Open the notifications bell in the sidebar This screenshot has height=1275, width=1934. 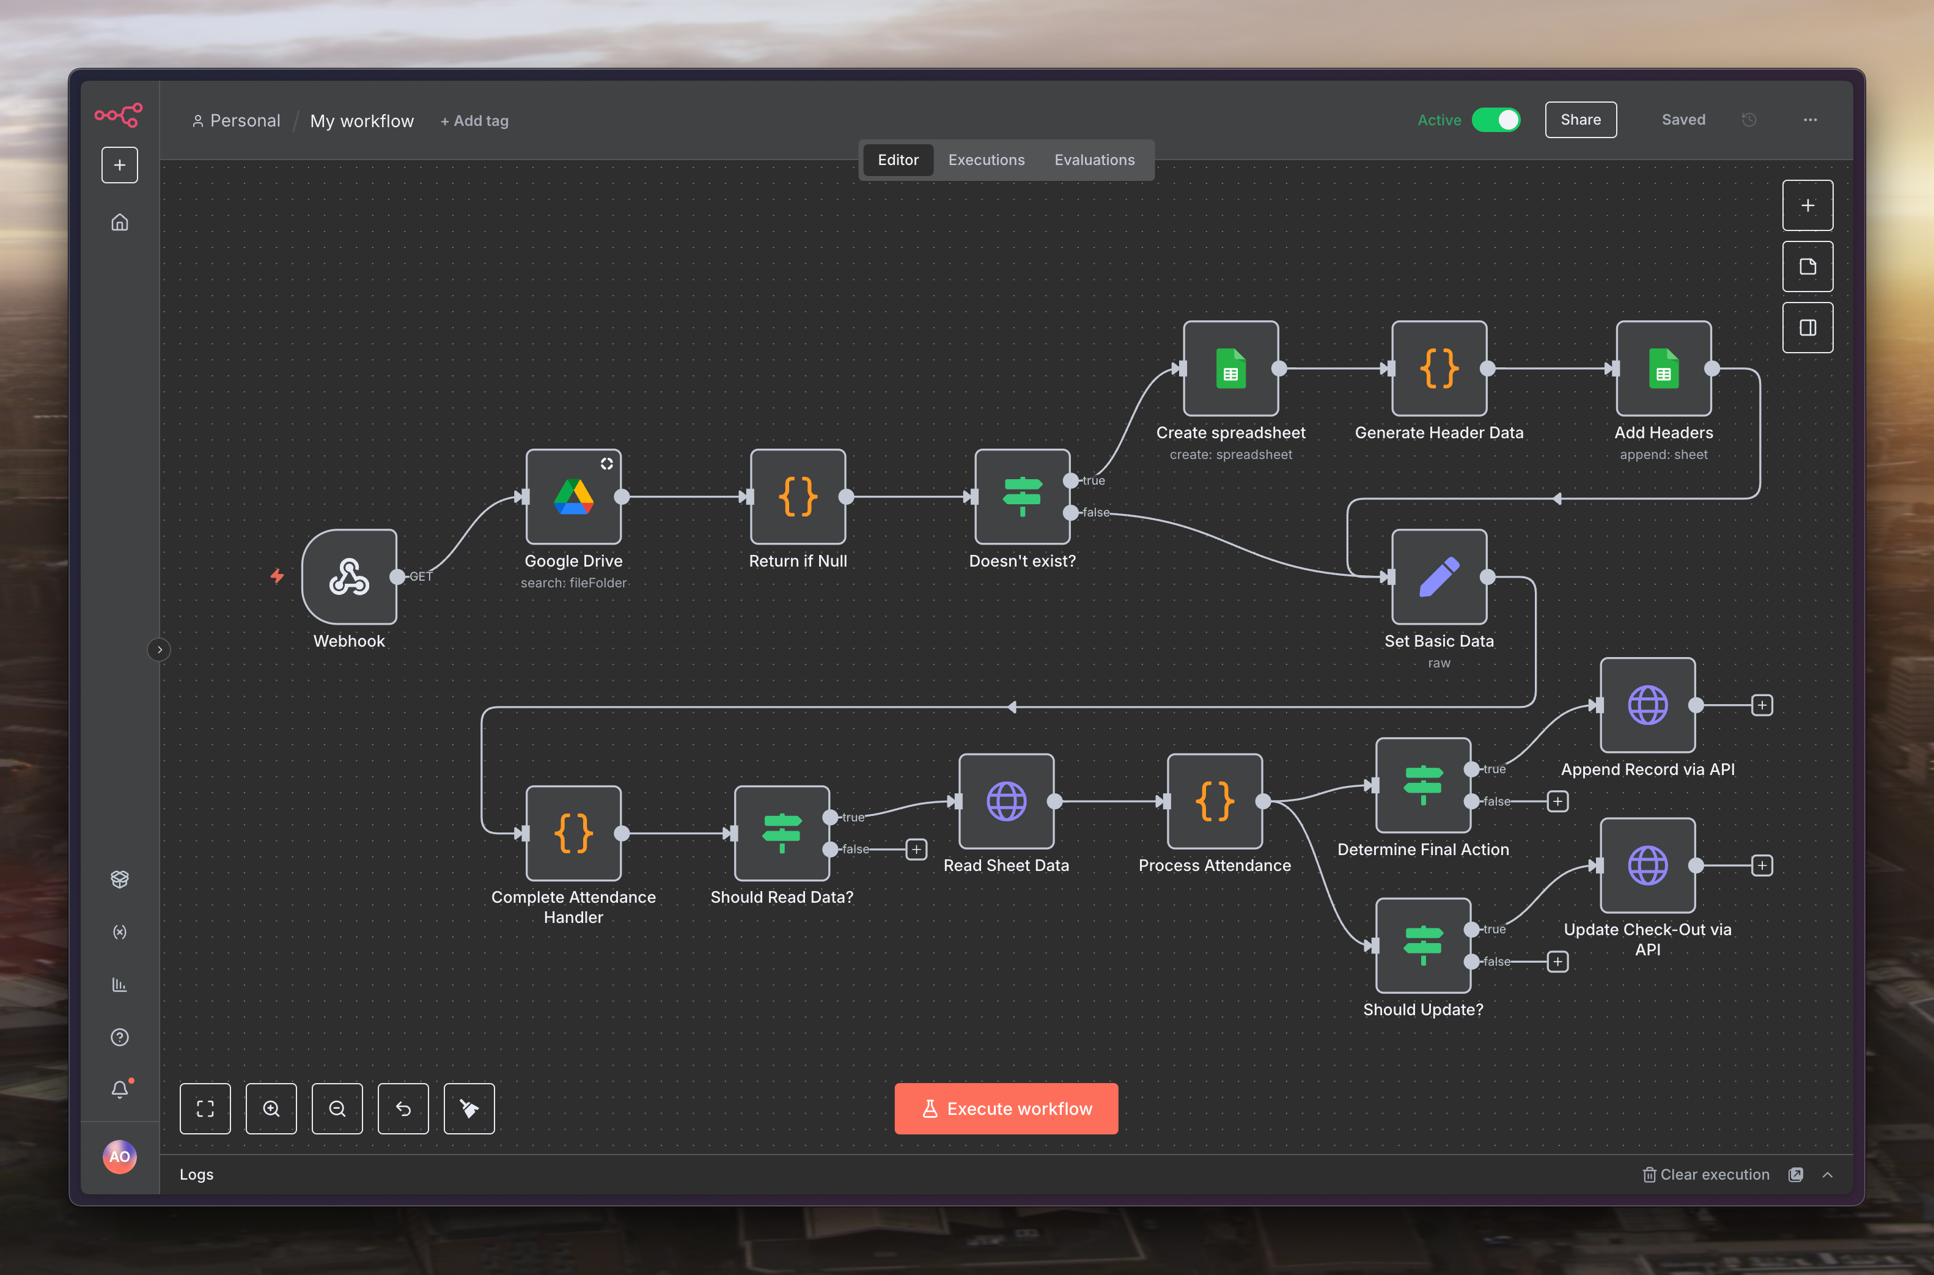coord(120,1089)
